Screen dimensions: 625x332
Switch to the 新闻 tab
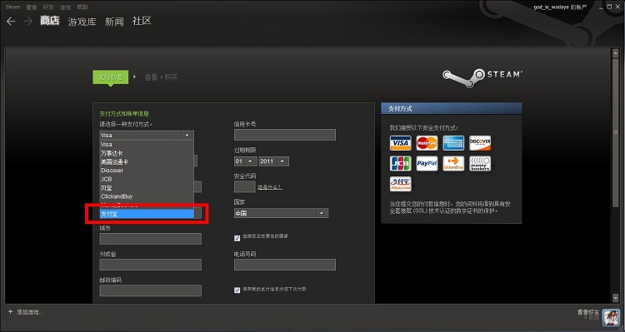coord(114,22)
